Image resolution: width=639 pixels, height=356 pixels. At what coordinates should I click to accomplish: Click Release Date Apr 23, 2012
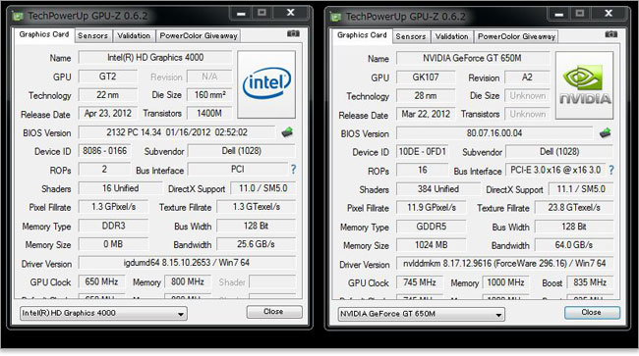(x=107, y=114)
